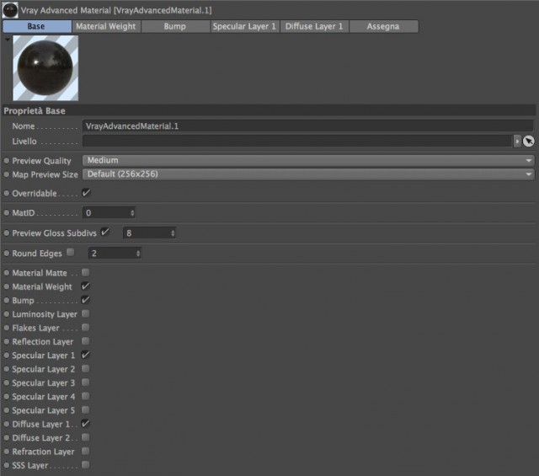Disable the Specular Layer 1 checkbox

pyautogui.click(x=86, y=355)
